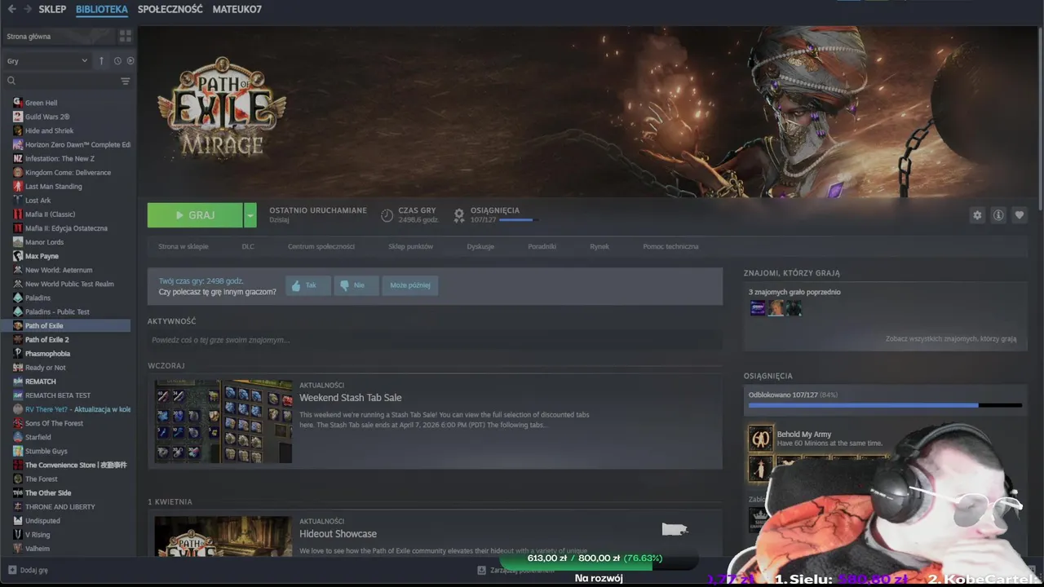The height and width of the screenshot is (587, 1044).
Task: Click the library search magnifier icon
Action: (x=11, y=81)
